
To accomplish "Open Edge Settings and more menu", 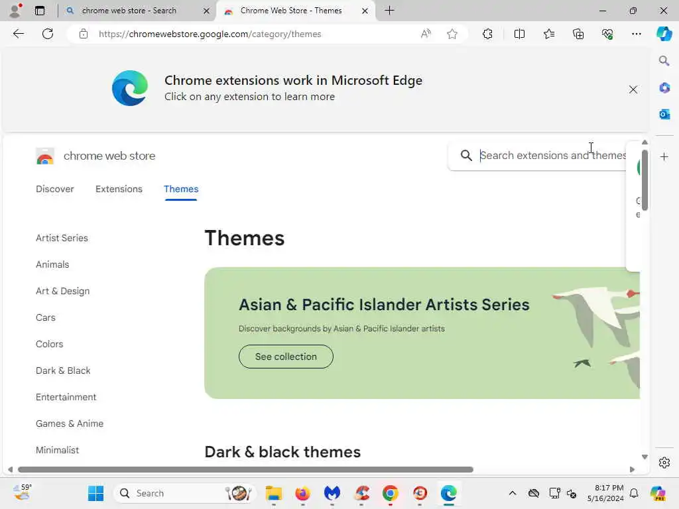I will 636,34.
